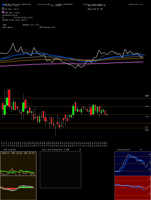The height and width of the screenshot is (200, 151).
Task: Click the blue 20 Day legend swatch
Action: point(3,5)
